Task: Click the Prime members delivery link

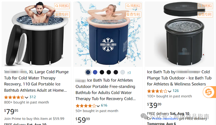Action: 165,119
